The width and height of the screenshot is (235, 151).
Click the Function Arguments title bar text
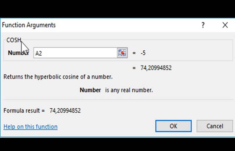(29, 25)
